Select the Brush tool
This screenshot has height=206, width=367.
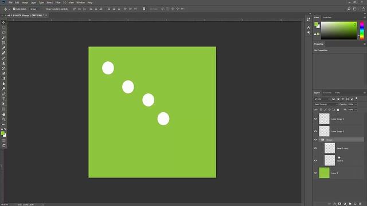3,58
